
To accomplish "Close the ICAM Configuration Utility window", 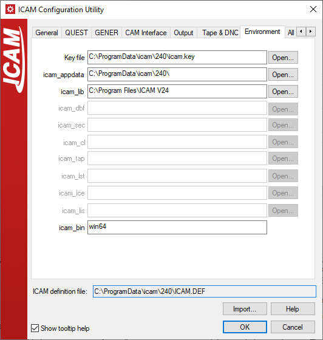I will point(313,9).
